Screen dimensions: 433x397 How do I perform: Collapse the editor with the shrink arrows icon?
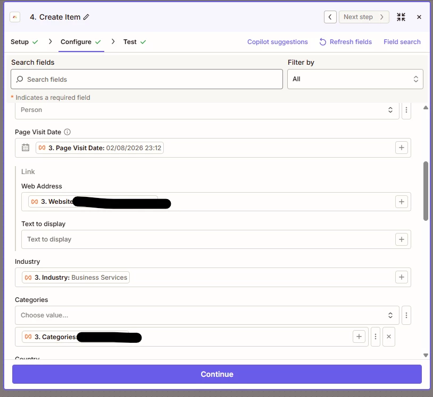pyautogui.click(x=401, y=17)
